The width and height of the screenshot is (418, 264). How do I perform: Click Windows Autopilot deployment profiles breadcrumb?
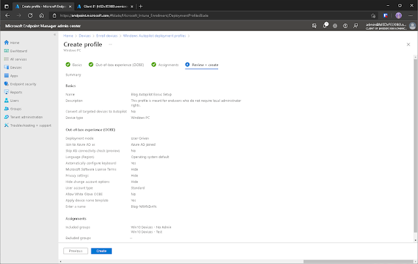[154, 36]
